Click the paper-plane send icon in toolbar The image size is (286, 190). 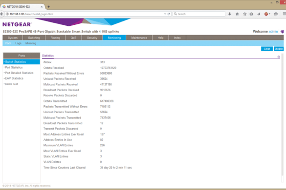coord(259,14)
